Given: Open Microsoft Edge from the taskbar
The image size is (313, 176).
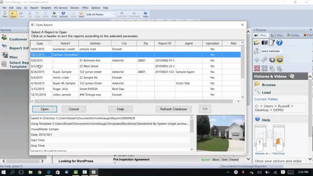Looking at the screenshot, I should [49, 172].
